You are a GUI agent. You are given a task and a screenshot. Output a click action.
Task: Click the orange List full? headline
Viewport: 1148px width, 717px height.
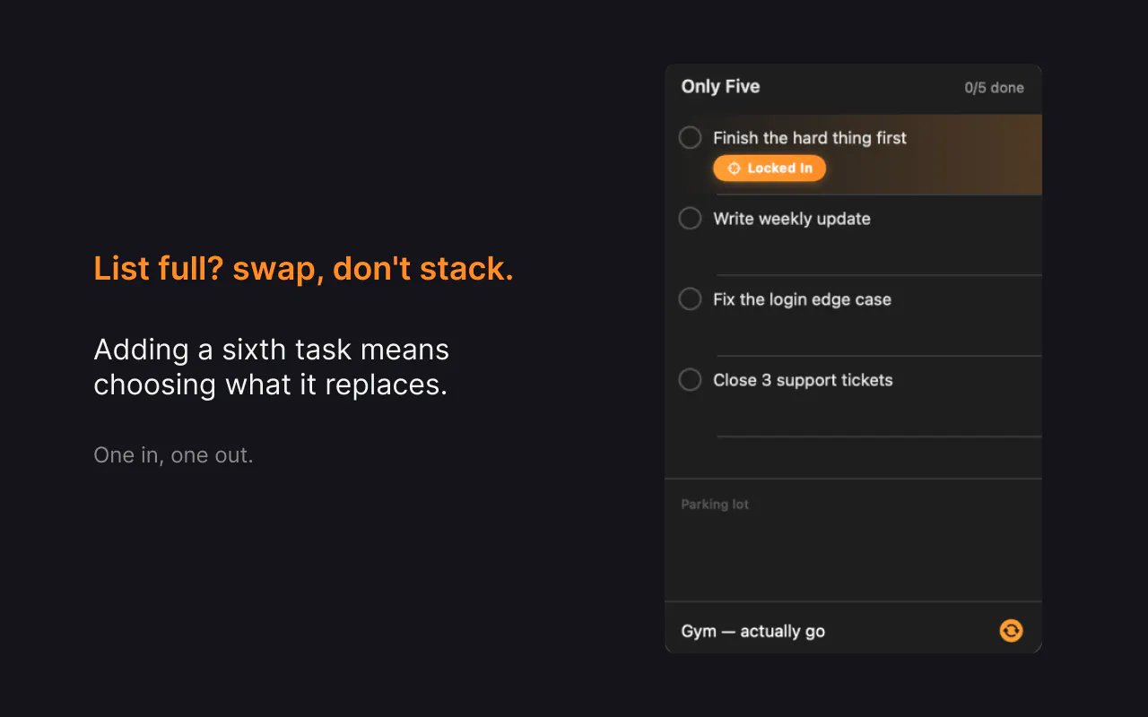coord(303,269)
